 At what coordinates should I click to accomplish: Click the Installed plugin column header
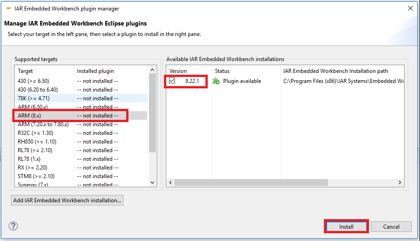110,71
